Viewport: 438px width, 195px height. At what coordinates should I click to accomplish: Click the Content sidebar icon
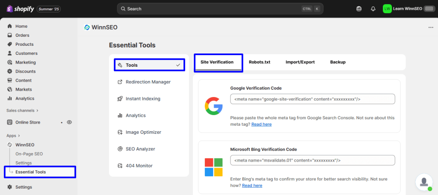pos(10,80)
